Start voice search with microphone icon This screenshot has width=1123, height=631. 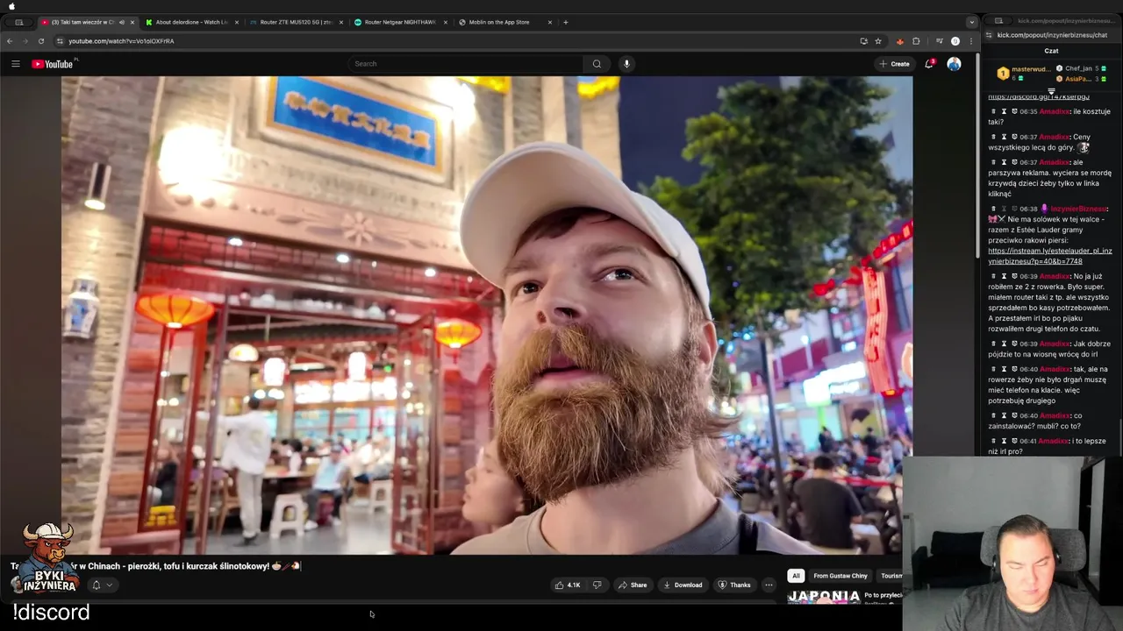click(x=626, y=63)
